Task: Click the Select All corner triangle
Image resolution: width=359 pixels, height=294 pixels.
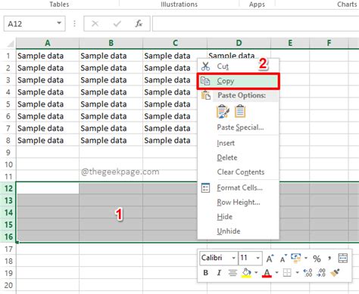Action: tap(10, 44)
